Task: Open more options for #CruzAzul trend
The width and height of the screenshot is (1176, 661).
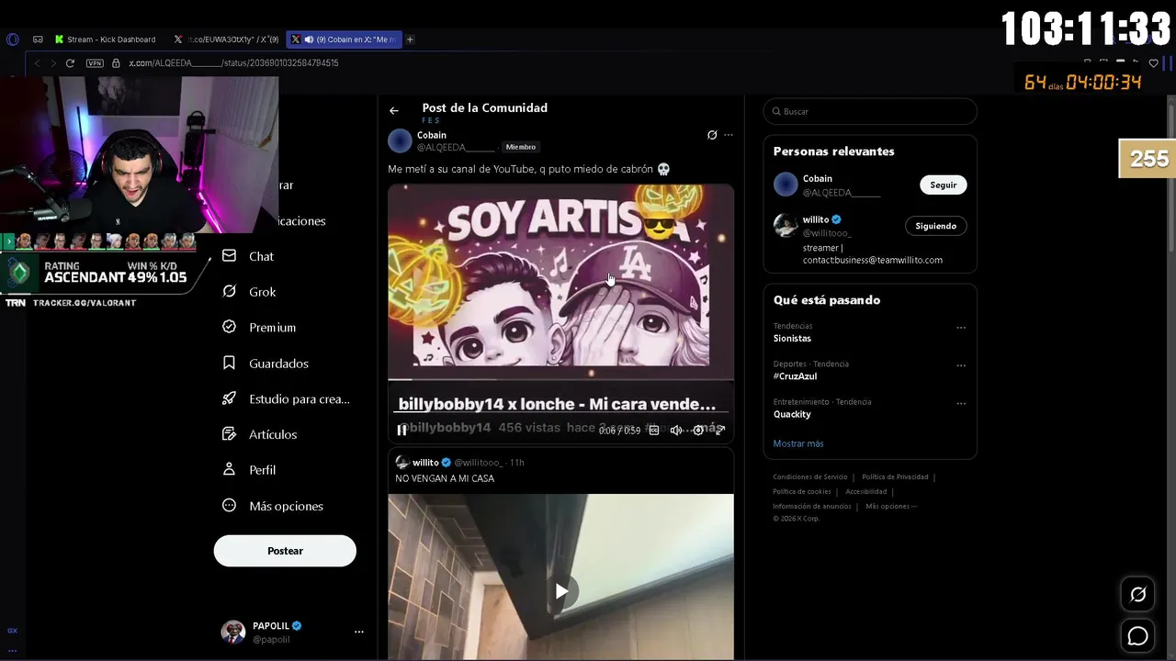Action: coord(961,365)
